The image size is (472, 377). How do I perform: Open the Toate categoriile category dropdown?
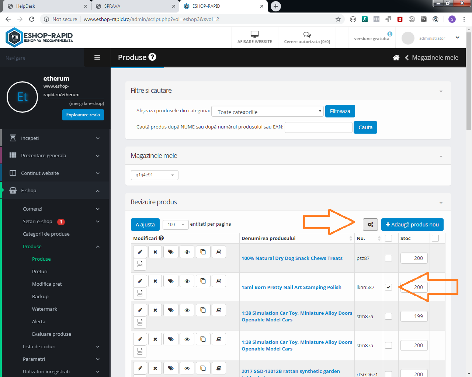(268, 111)
